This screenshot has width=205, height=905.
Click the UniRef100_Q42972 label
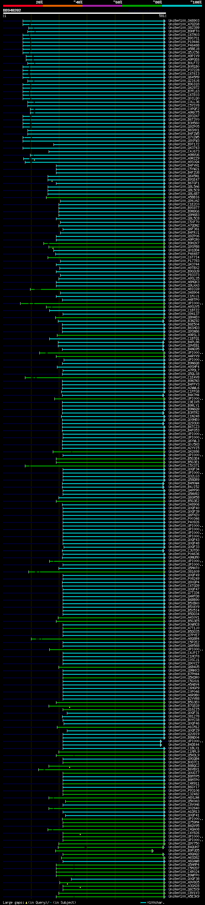point(184,88)
